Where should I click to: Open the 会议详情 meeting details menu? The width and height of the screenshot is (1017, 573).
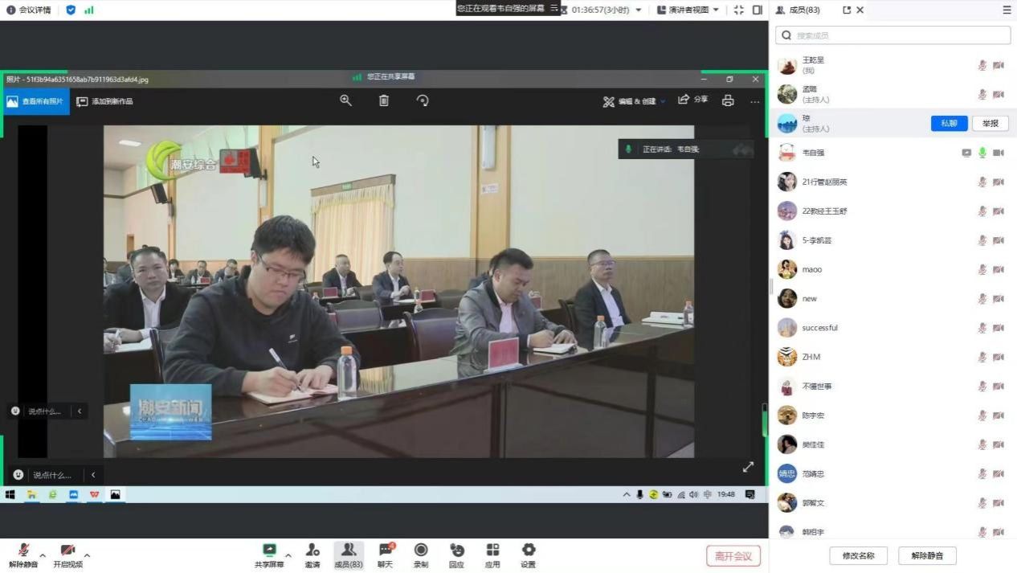[x=29, y=10]
